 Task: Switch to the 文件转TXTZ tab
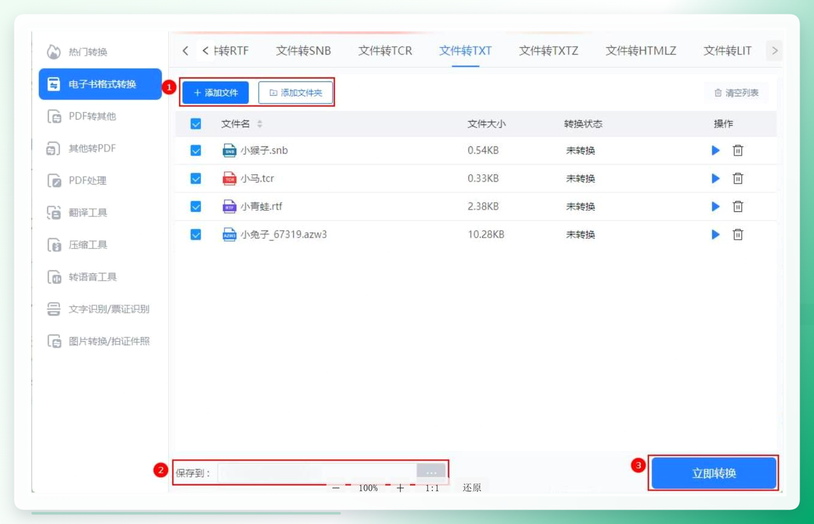[549, 51]
